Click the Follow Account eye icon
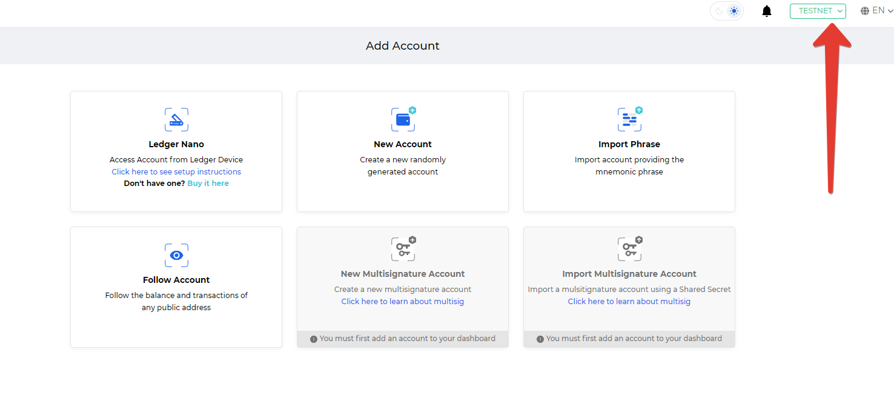 click(x=176, y=256)
